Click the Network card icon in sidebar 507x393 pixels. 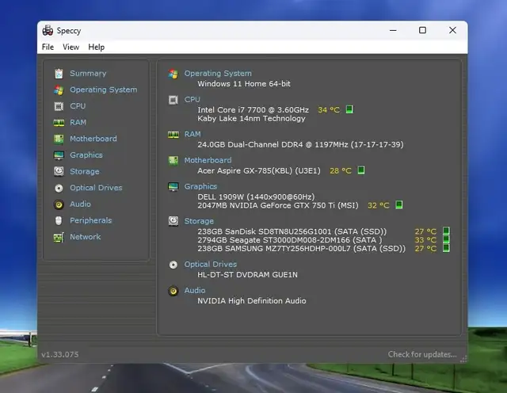click(59, 237)
